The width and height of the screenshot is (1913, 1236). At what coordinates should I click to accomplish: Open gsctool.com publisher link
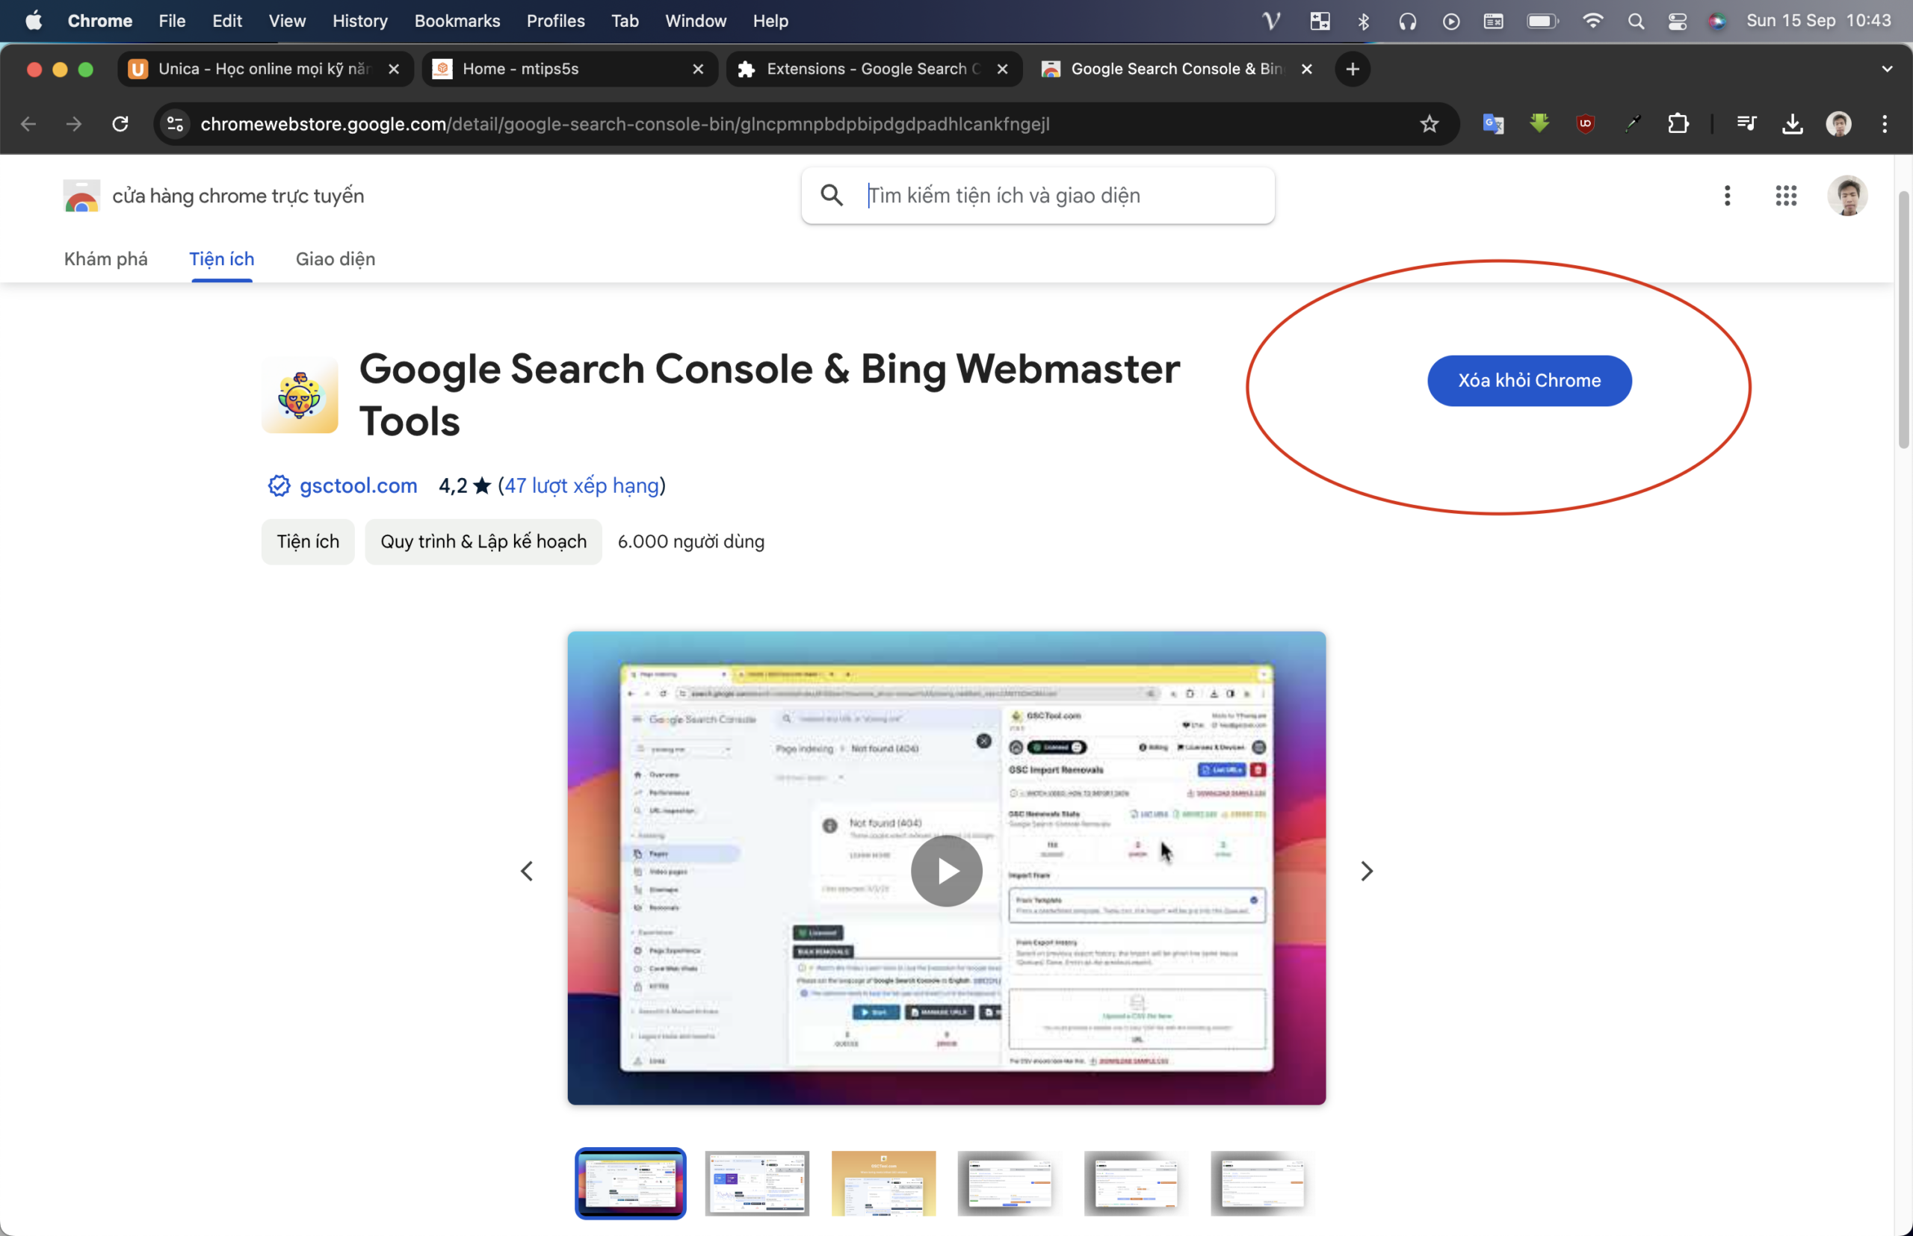pos(358,485)
